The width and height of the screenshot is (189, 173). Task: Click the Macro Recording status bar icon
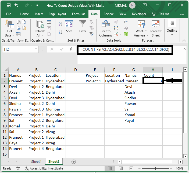point(18,168)
